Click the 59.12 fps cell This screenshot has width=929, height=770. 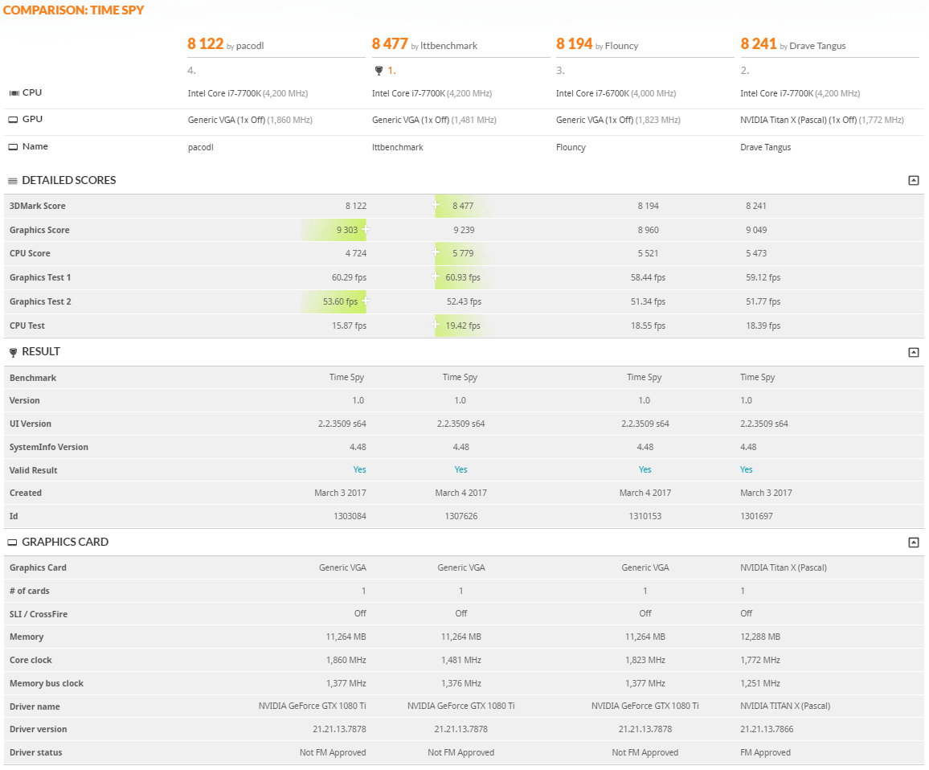(x=763, y=277)
